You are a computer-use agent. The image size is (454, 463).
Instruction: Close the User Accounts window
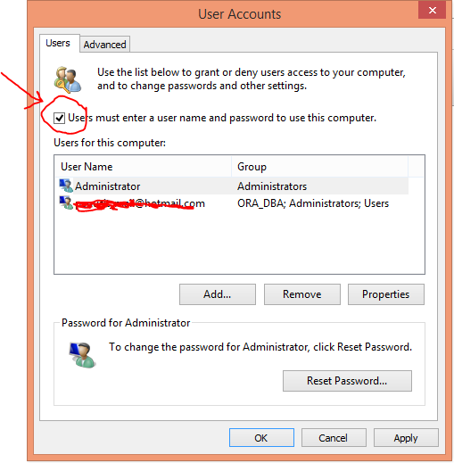pyautogui.click(x=433, y=10)
